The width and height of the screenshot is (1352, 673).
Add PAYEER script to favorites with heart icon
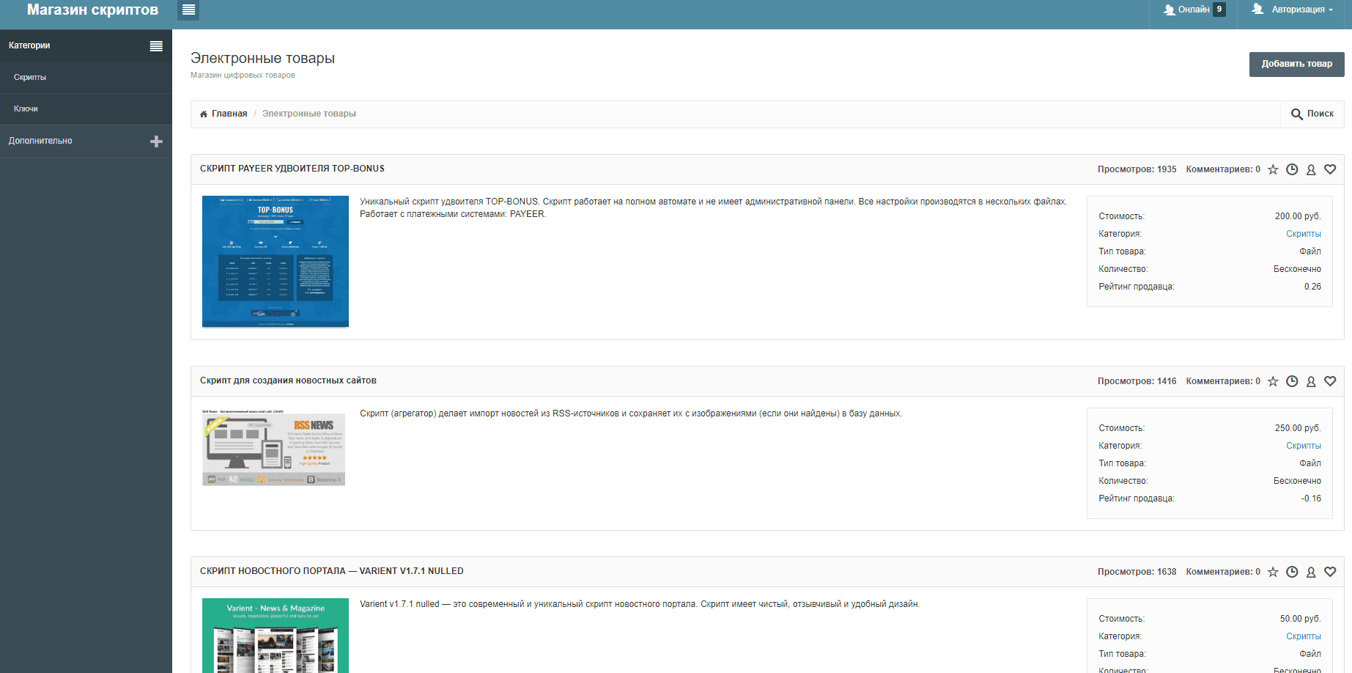[x=1330, y=169]
